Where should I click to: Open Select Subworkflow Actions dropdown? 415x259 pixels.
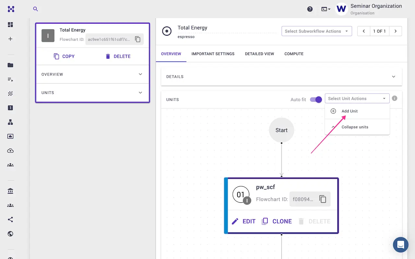click(x=316, y=31)
